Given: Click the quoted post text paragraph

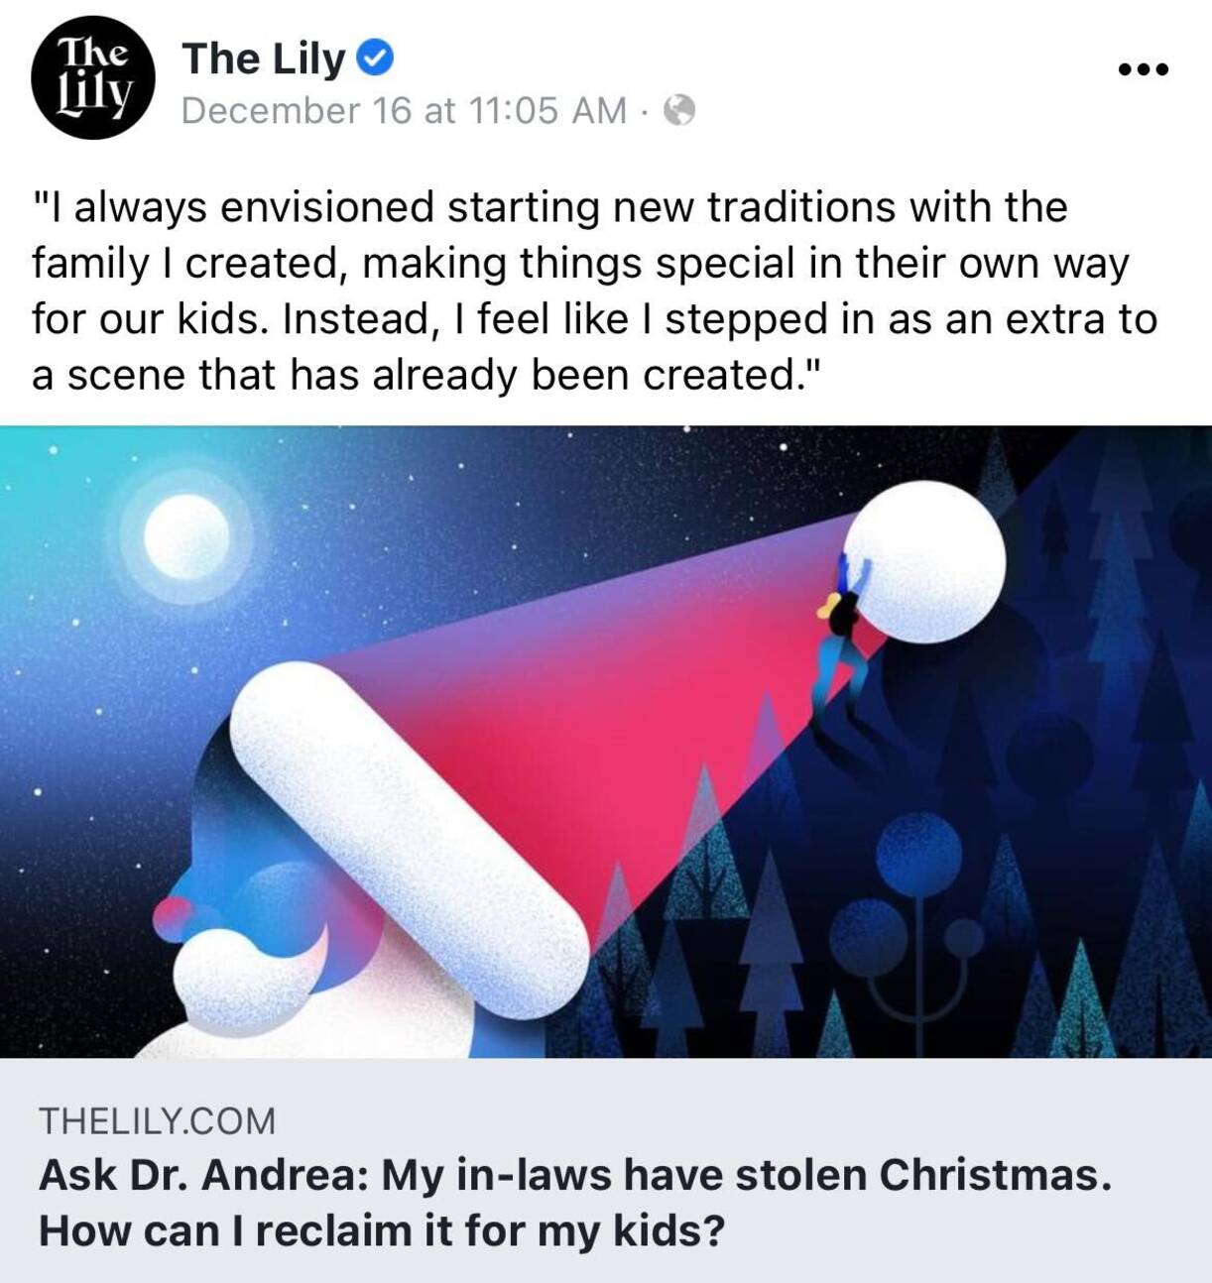Looking at the screenshot, I should point(594,292).
